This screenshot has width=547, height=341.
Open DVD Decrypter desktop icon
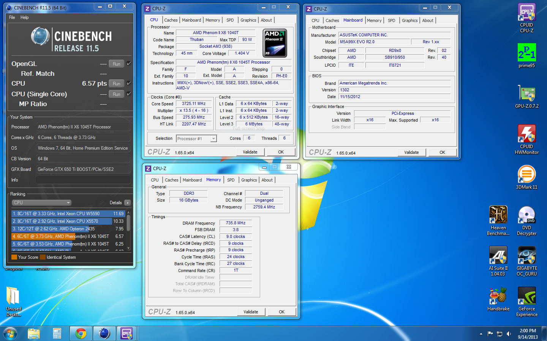point(526,221)
